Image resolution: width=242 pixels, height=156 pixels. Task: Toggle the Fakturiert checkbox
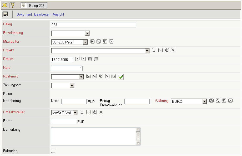tap(53, 151)
